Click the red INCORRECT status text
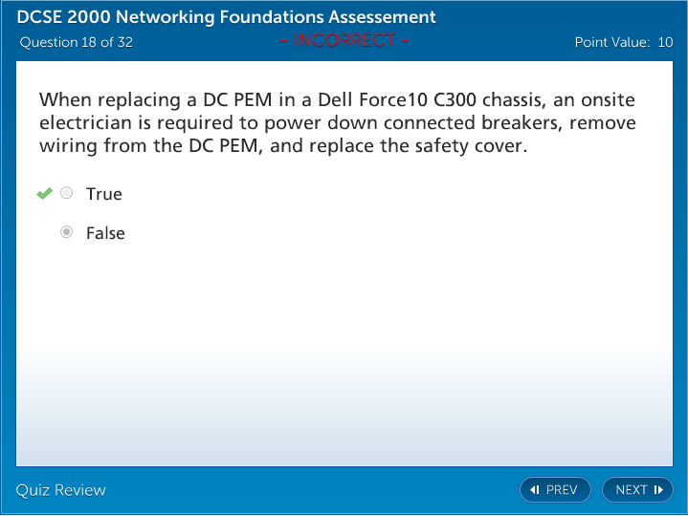 click(344, 40)
